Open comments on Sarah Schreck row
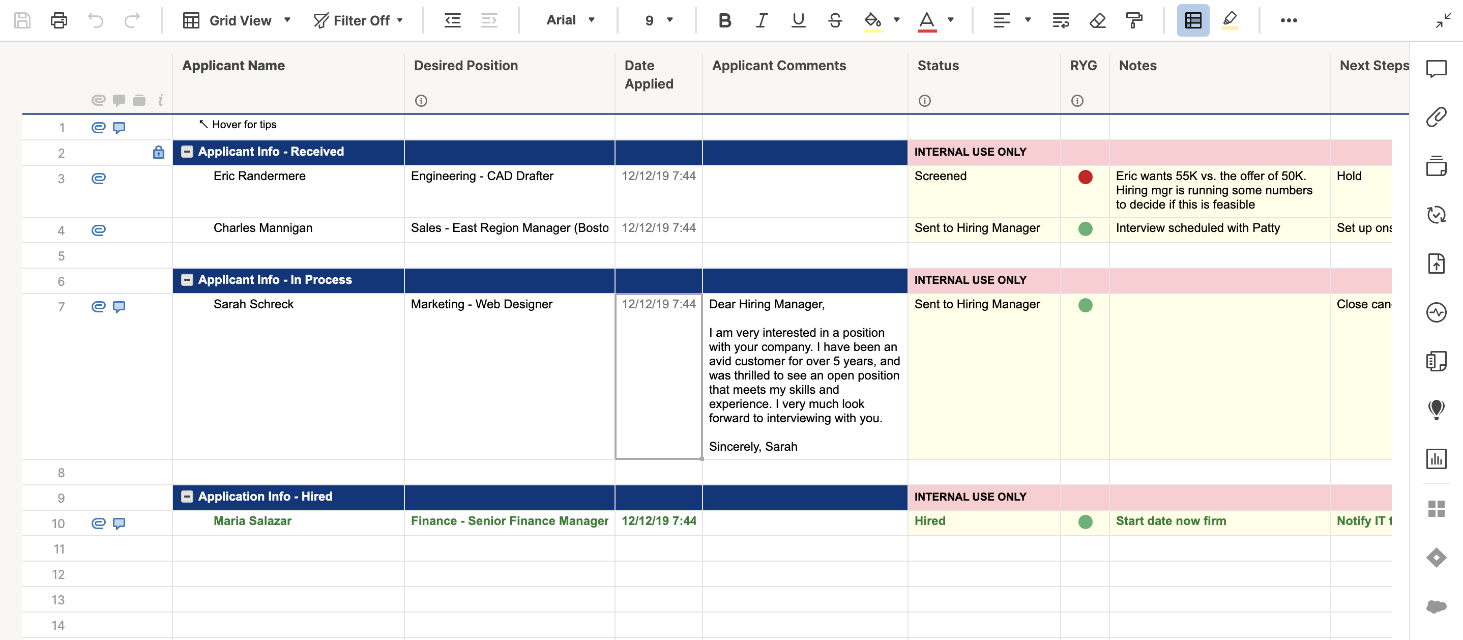This screenshot has height=640, width=1463. click(119, 307)
